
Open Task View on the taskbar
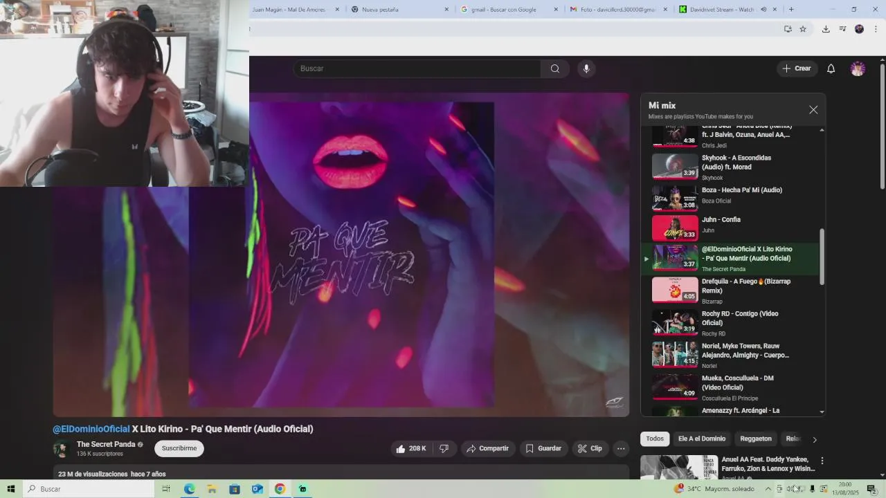click(166, 489)
